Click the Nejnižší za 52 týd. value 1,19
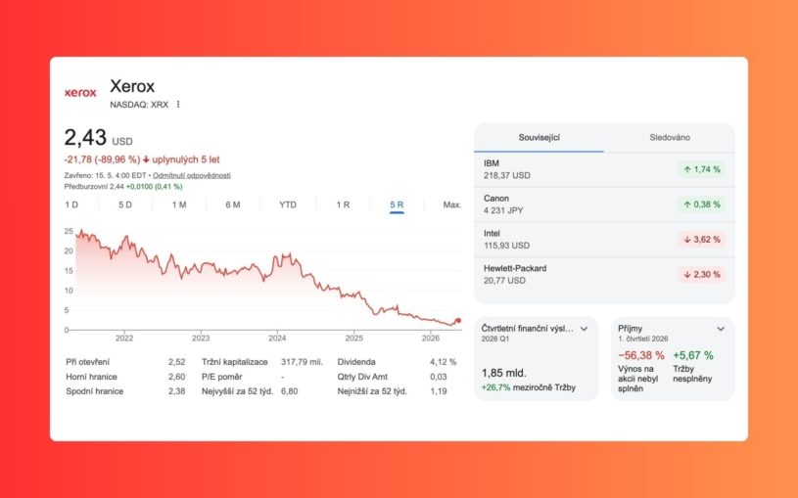Image resolution: width=798 pixels, height=498 pixels. click(x=439, y=391)
